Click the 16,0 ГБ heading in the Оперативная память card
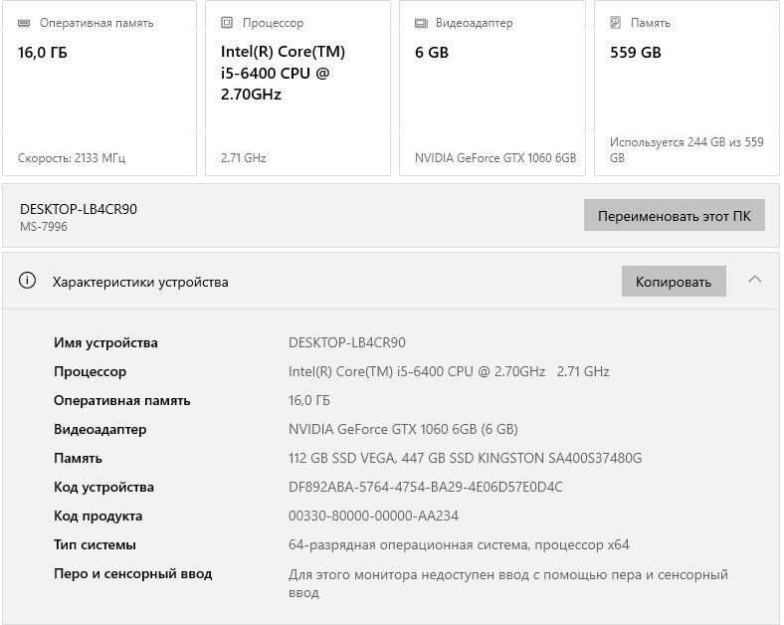The height and width of the screenshot is (625, 784). tap(43, 53)
